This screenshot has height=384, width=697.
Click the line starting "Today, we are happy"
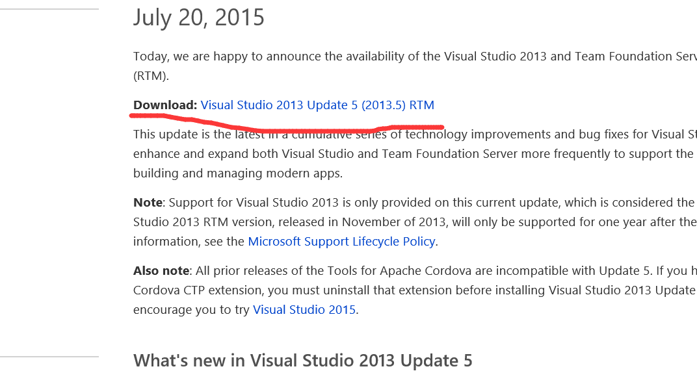pyautogui.click(x=410, y=57)
